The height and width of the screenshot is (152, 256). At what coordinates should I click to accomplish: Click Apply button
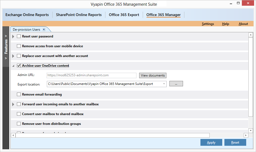point(211,142)
